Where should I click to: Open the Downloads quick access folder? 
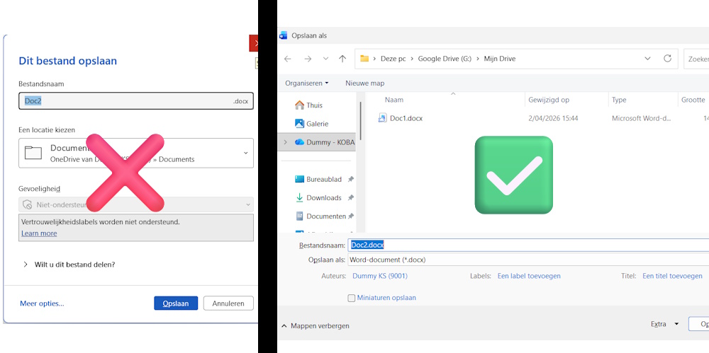pos(323,198)
